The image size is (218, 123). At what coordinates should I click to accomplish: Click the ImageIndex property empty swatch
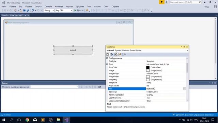click(148, 77)
